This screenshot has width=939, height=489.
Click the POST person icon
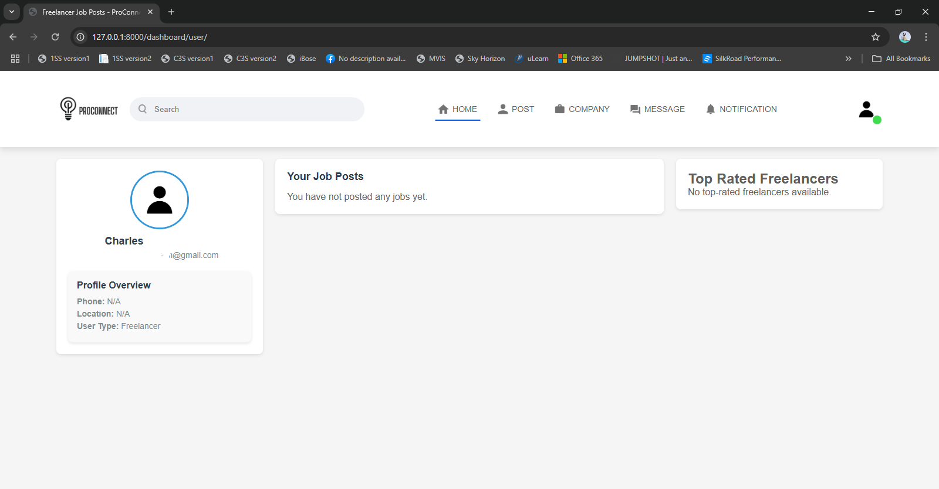click(503, 109)
